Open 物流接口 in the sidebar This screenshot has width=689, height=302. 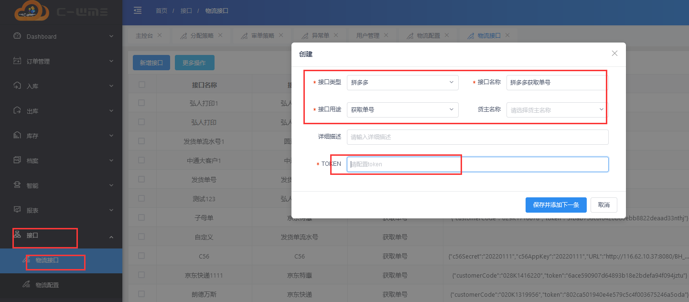coord(61,260)
